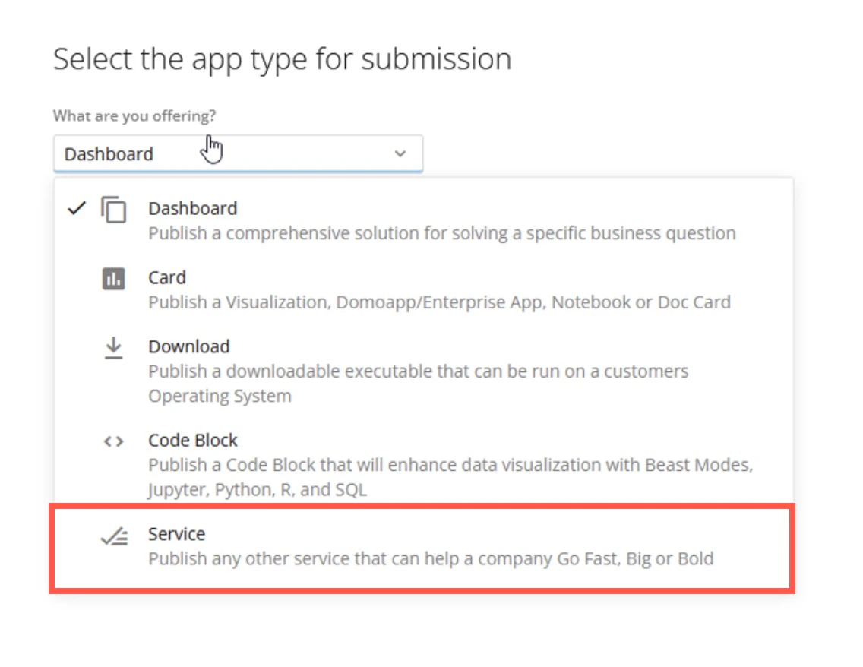Pick the Service option title
863x667 pixels.
pos(176,534)
